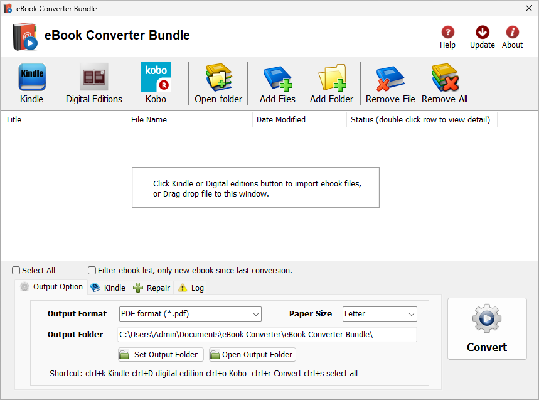This screenshot has width=539, height=400.
Task: Remove All ebooks from the list
Action: [444, 82]
